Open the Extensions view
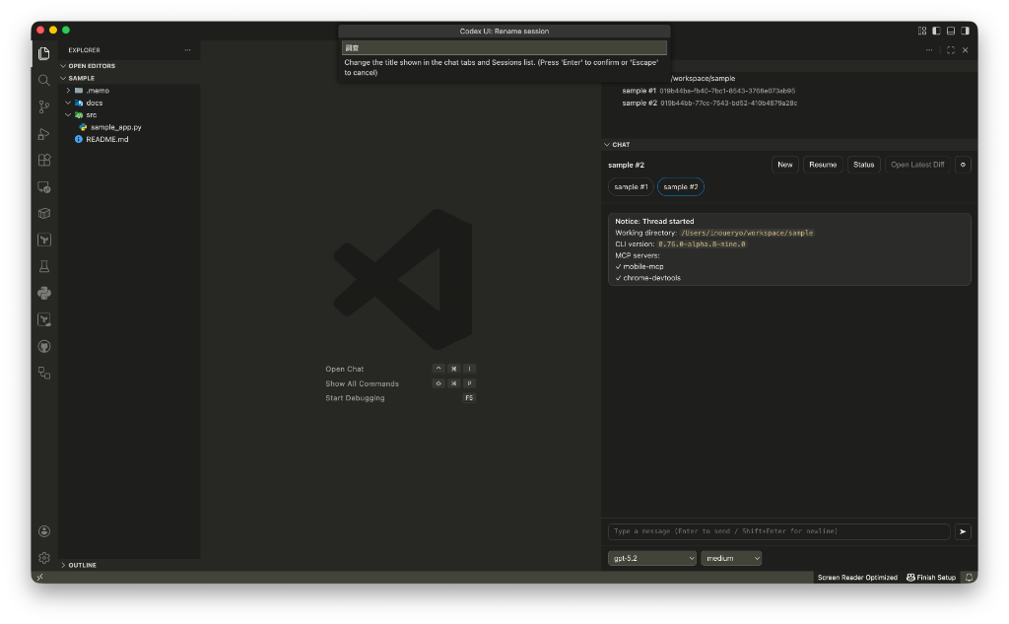This screenshot has height=624, width=1009. click(44, 160)
